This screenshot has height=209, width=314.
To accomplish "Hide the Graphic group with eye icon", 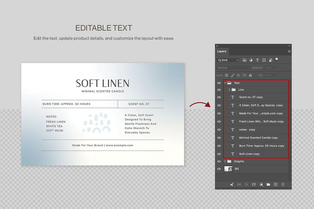I will 219,161.
